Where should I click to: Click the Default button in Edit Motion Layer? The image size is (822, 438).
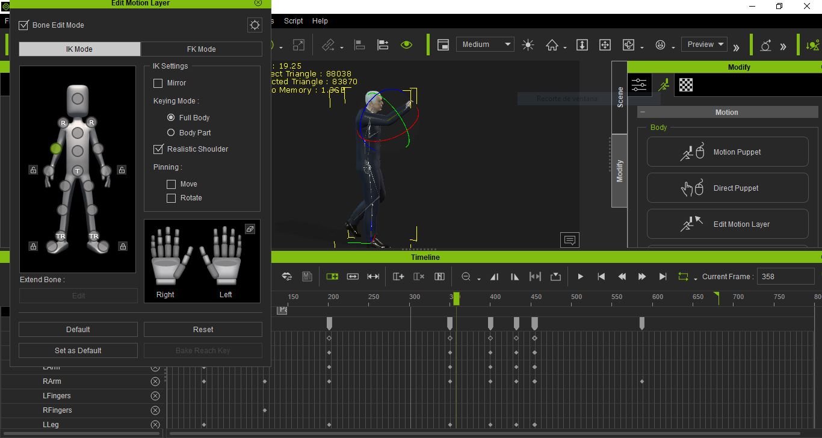[78, 330]
